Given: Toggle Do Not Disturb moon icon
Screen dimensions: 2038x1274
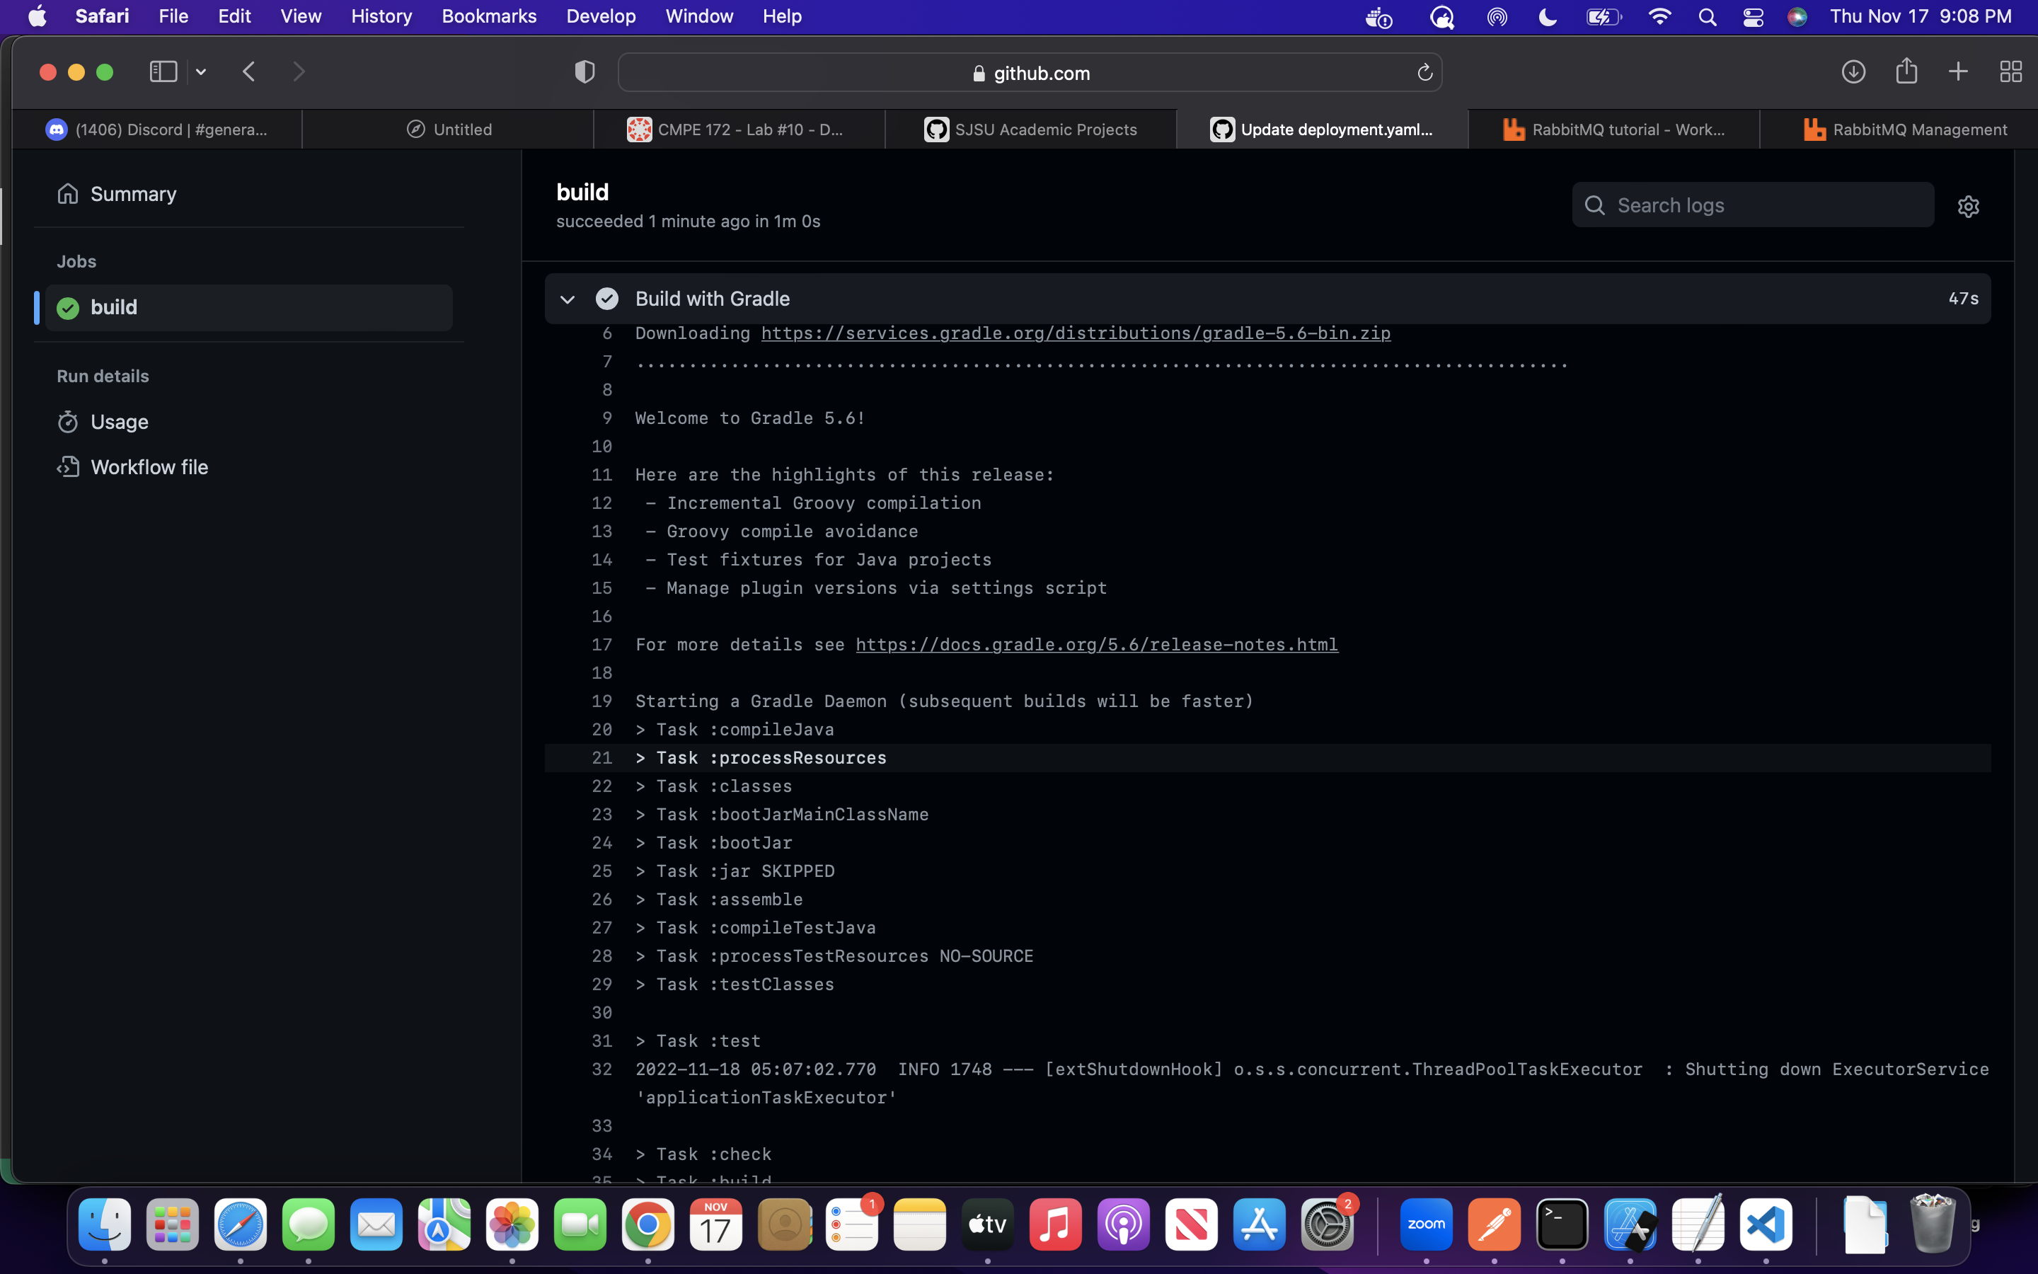Looking at the screenshot, I should [1547, 17].
